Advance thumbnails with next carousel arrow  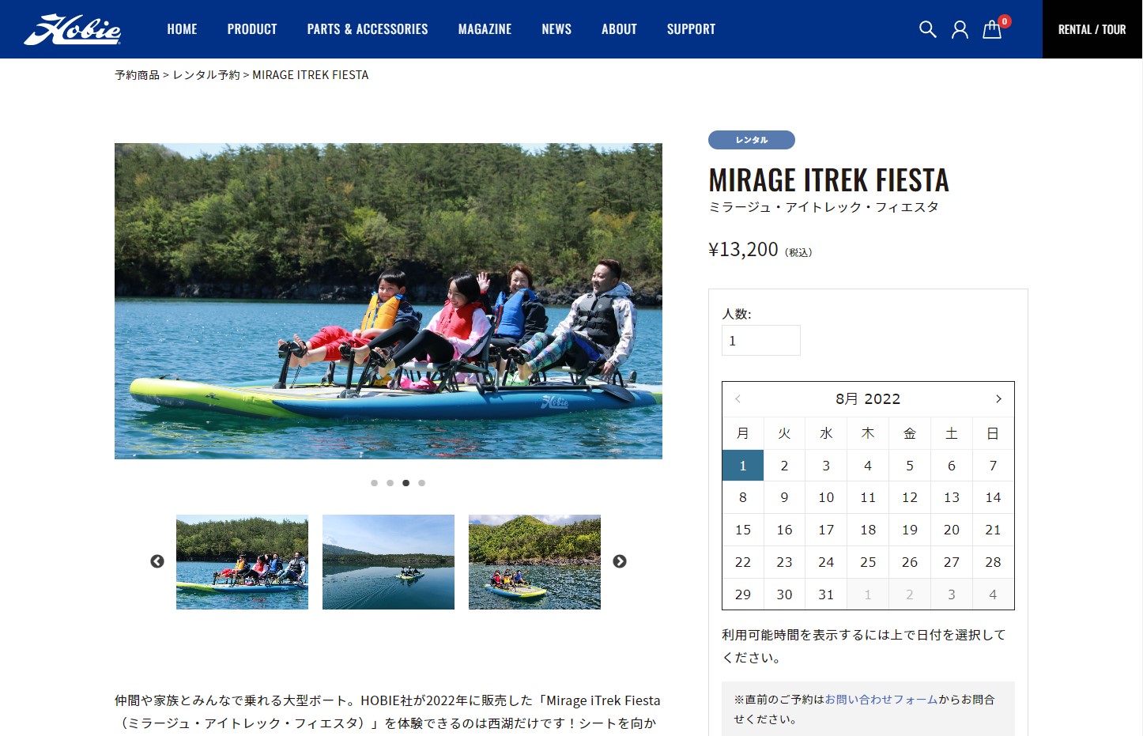[x=620, y=561]
